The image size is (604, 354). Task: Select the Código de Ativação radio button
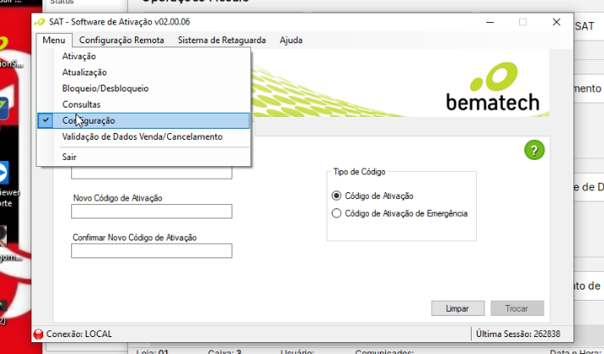tap(336, 196)
